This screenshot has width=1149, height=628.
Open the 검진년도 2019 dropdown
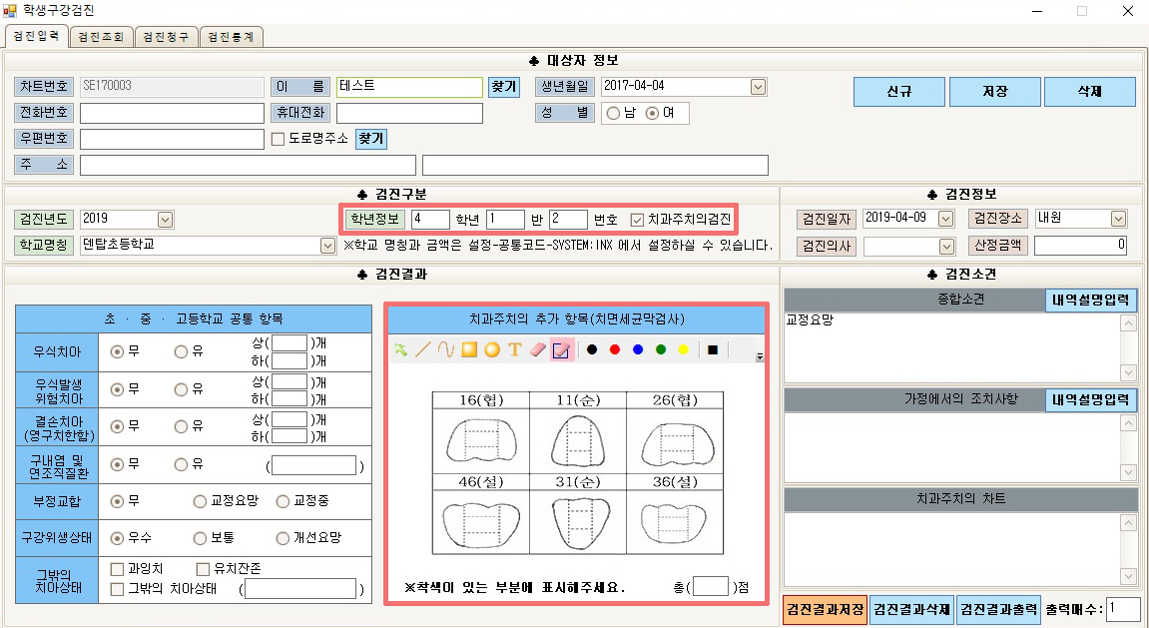coord(165,219)
